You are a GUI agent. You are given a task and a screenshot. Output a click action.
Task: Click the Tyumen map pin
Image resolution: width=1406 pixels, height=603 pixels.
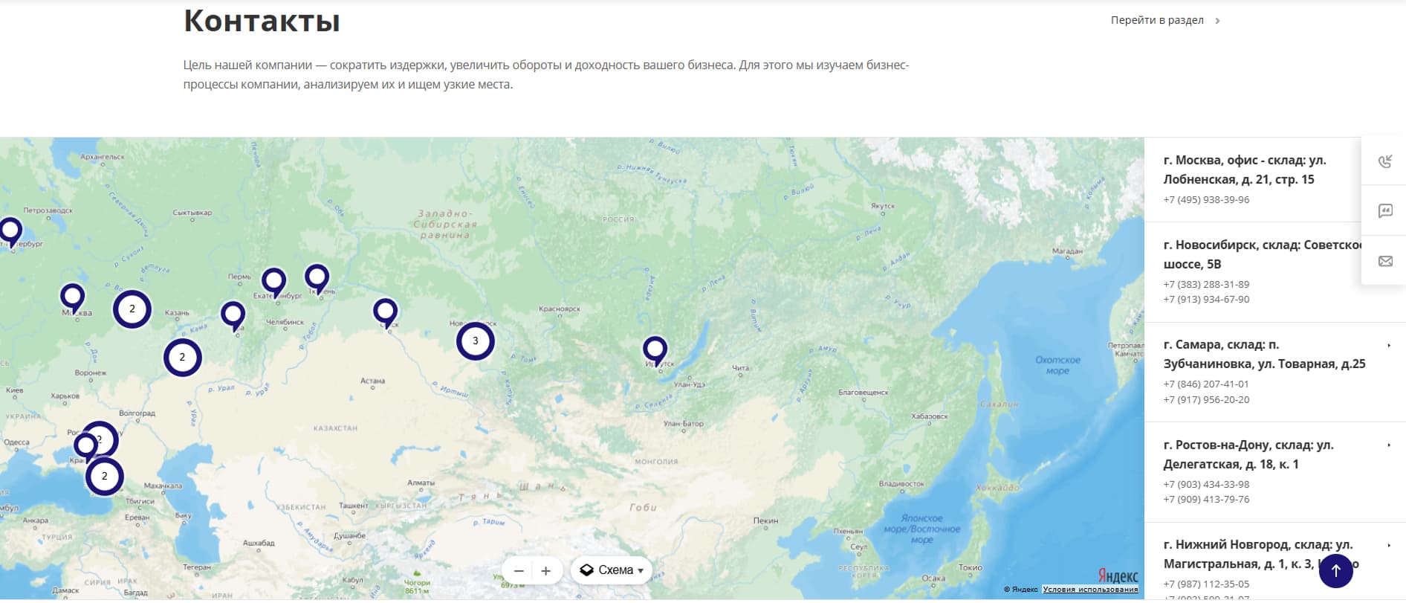click(317, 277)
